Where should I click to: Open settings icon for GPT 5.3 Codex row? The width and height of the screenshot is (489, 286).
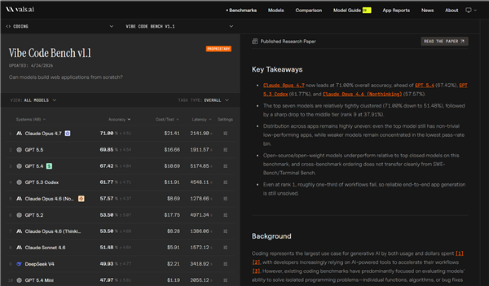click(x=225, y=182)
